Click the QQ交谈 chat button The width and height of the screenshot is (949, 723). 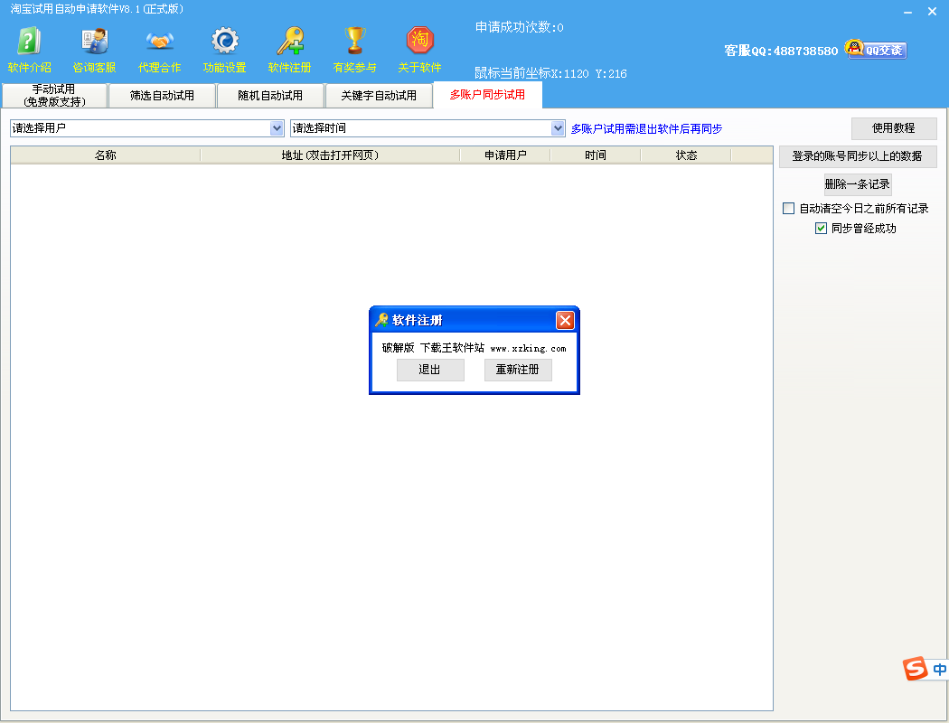click(876, 50)
